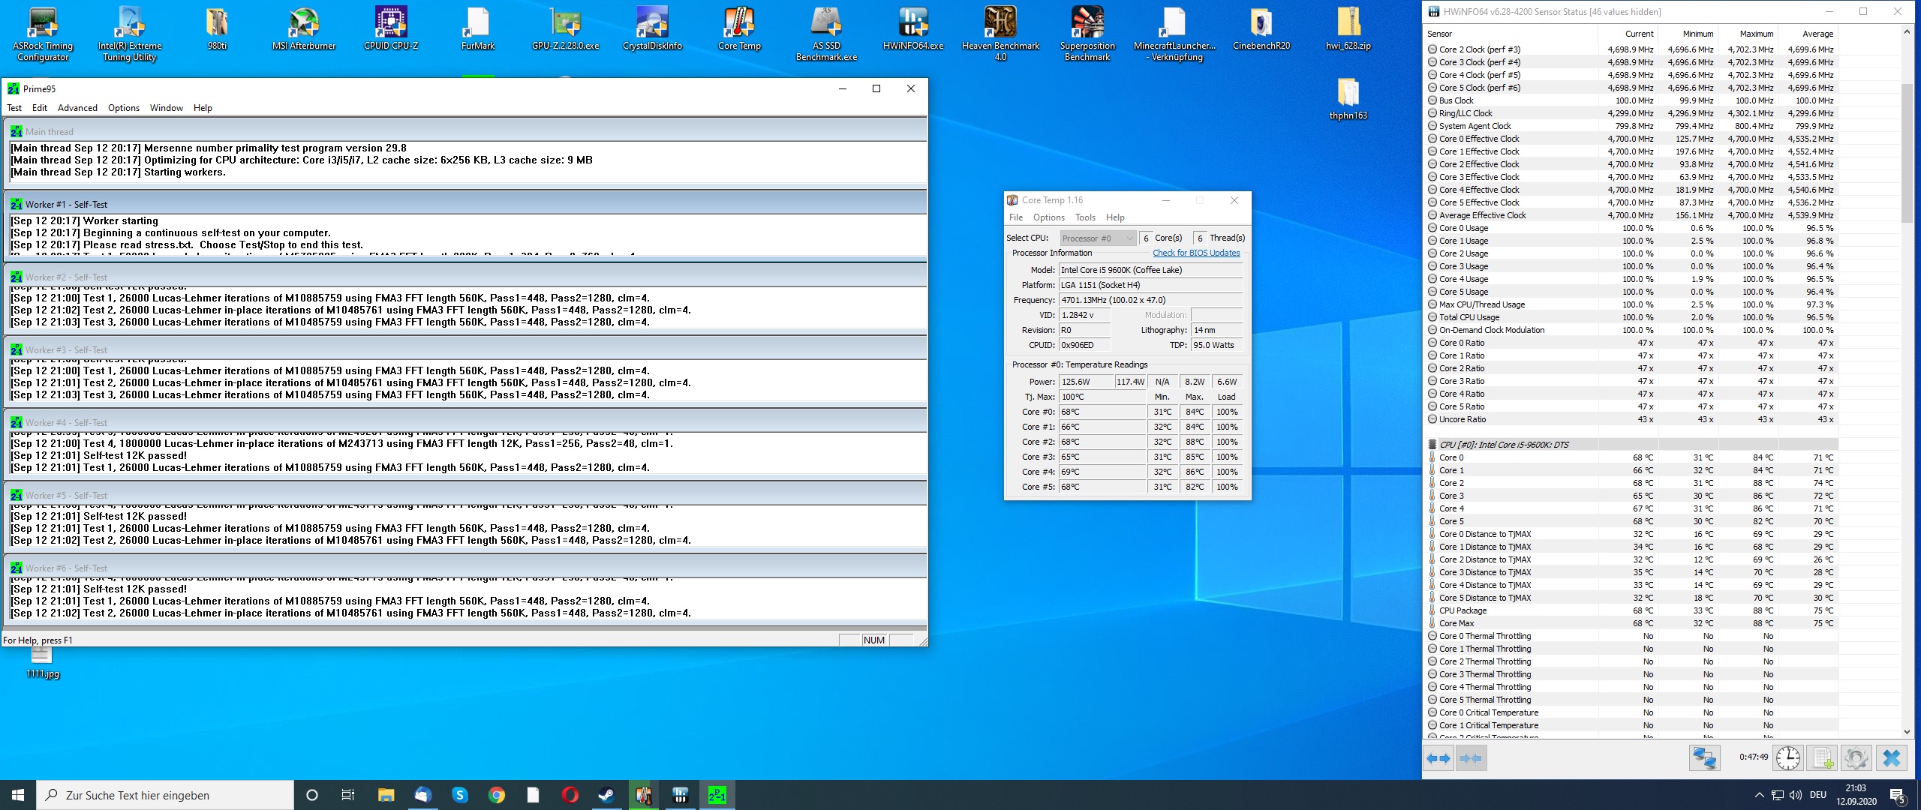1921x810 pixels.
Task: Select the MinecraftLauncher shortcut icon
Action: tap(1174, 34)
